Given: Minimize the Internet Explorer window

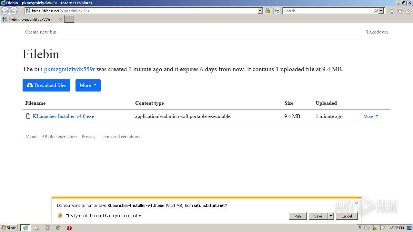Looking at the screenshot, I should click(x=399, y=3).
